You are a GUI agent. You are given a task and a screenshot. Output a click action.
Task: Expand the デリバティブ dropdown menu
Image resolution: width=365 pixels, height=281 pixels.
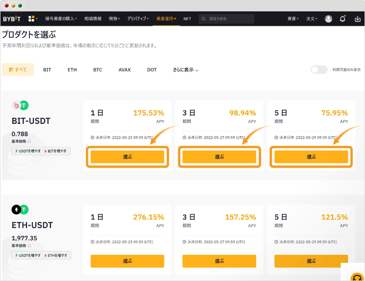[x=138, y=19]
